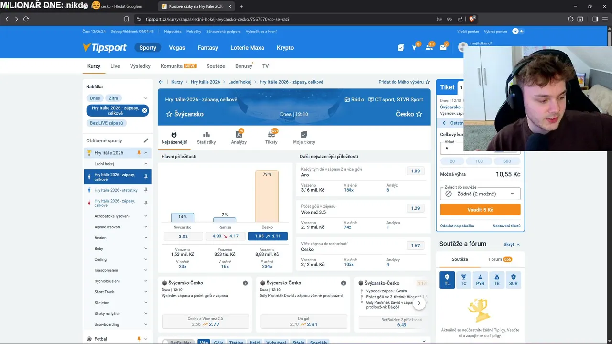Show info for Góly Pastrňák David card

click(x=343, y=283)
